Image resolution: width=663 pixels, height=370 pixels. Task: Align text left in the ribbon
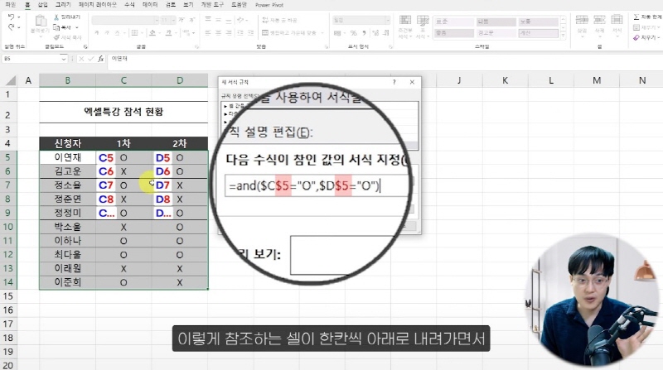click(x=208, y=32)
